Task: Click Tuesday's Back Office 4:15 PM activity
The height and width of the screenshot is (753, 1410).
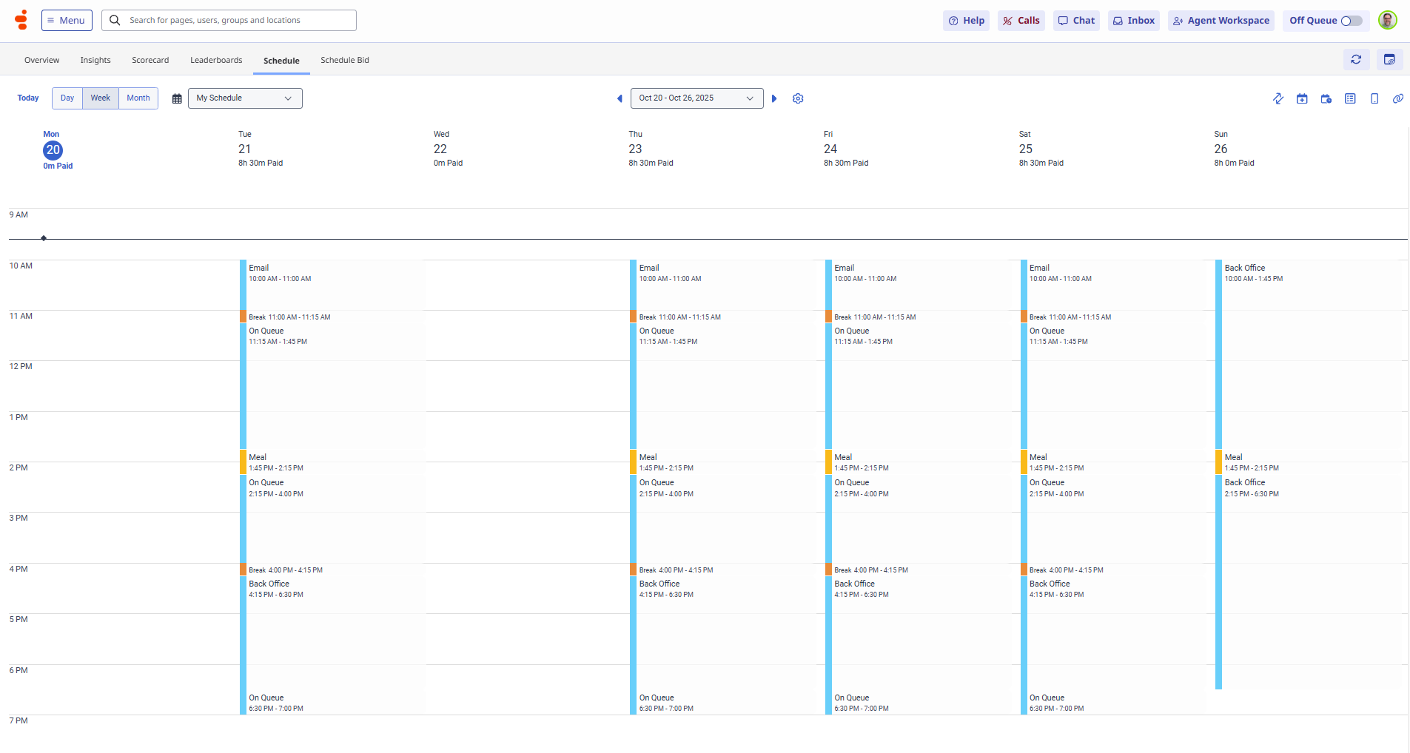Action: (332, 632)
